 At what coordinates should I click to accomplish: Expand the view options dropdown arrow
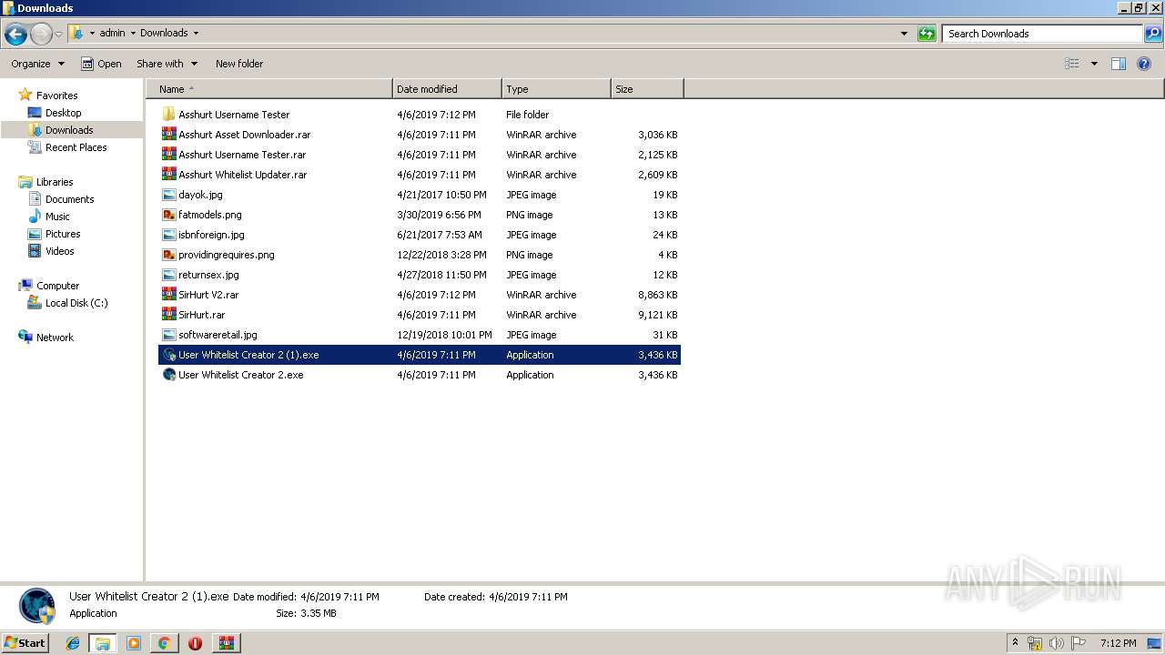coord(1094,64)
